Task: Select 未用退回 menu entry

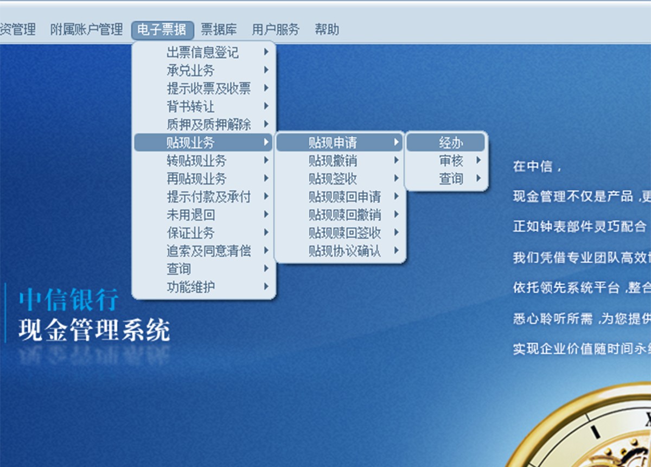Action: (x=203, y=214)
